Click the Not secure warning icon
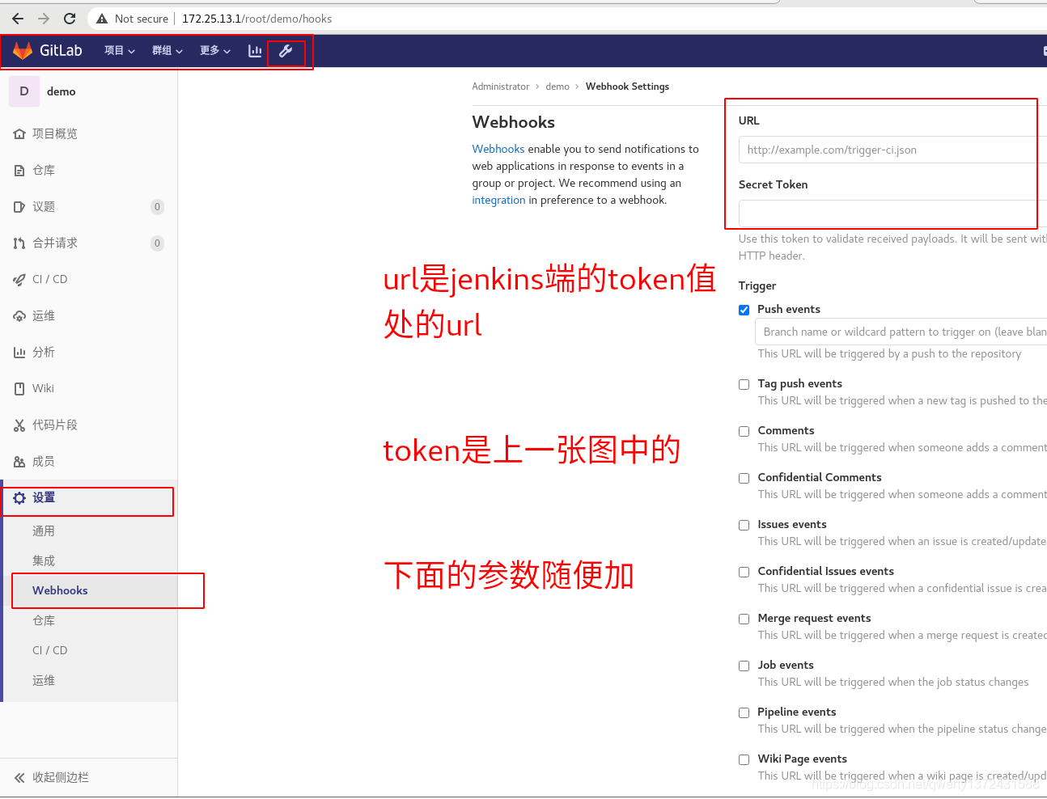 point(102,19)
